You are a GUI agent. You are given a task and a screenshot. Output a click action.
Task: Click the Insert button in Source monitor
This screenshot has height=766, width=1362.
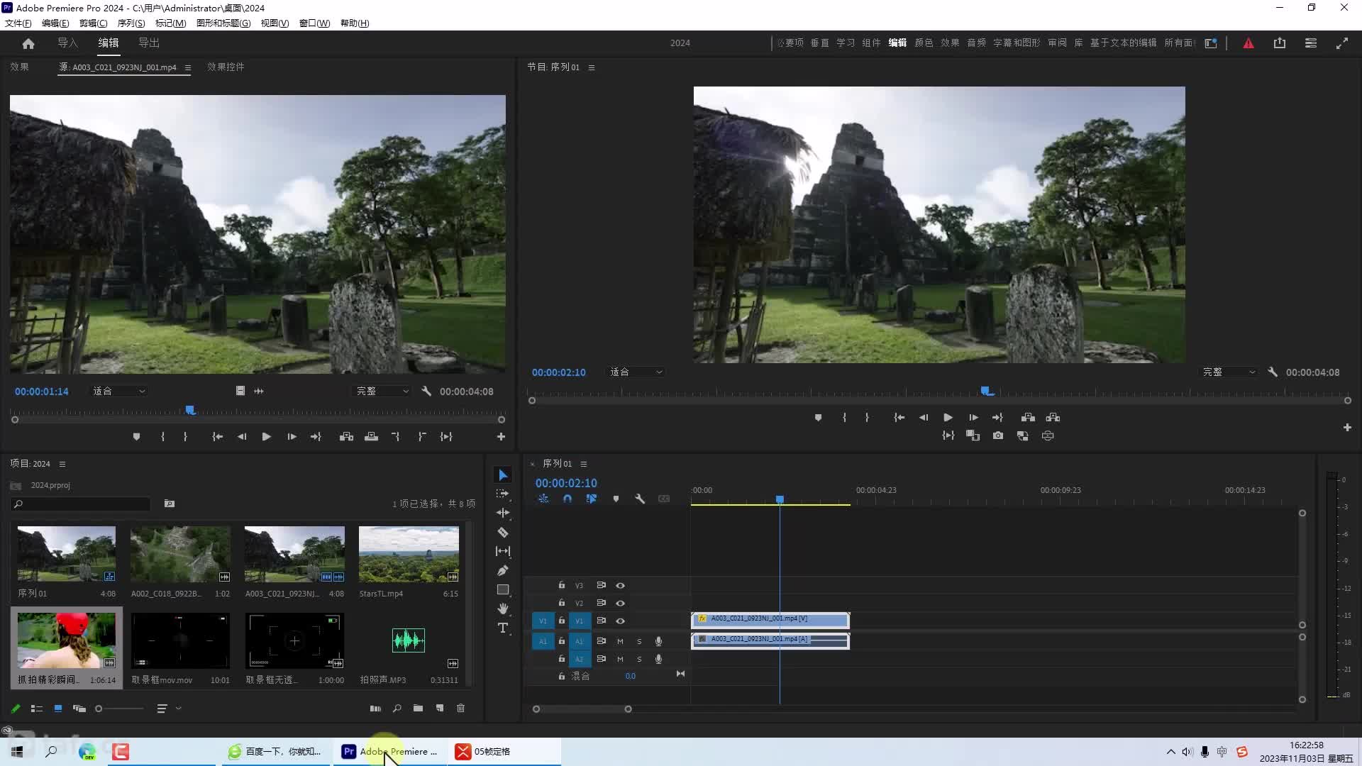346,437
